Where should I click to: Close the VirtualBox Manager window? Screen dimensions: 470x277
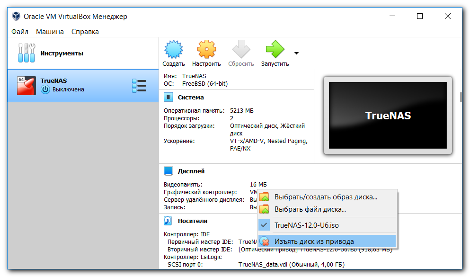coord(448,16)
